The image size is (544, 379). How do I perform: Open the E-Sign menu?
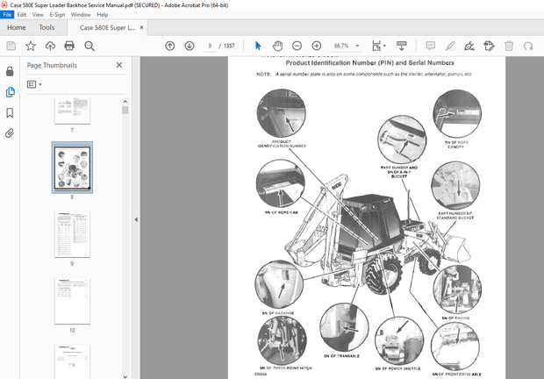tap(57, 15)
